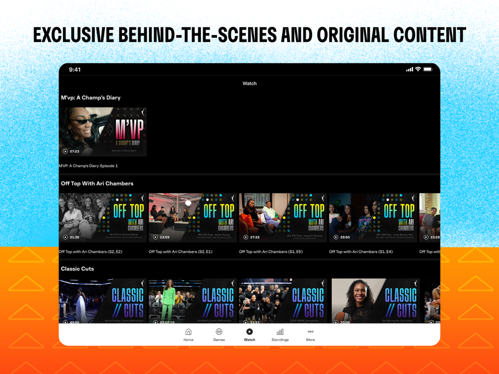
Task: Tap play icon beside 23:59 duration
Action: (x=156, y=237)
